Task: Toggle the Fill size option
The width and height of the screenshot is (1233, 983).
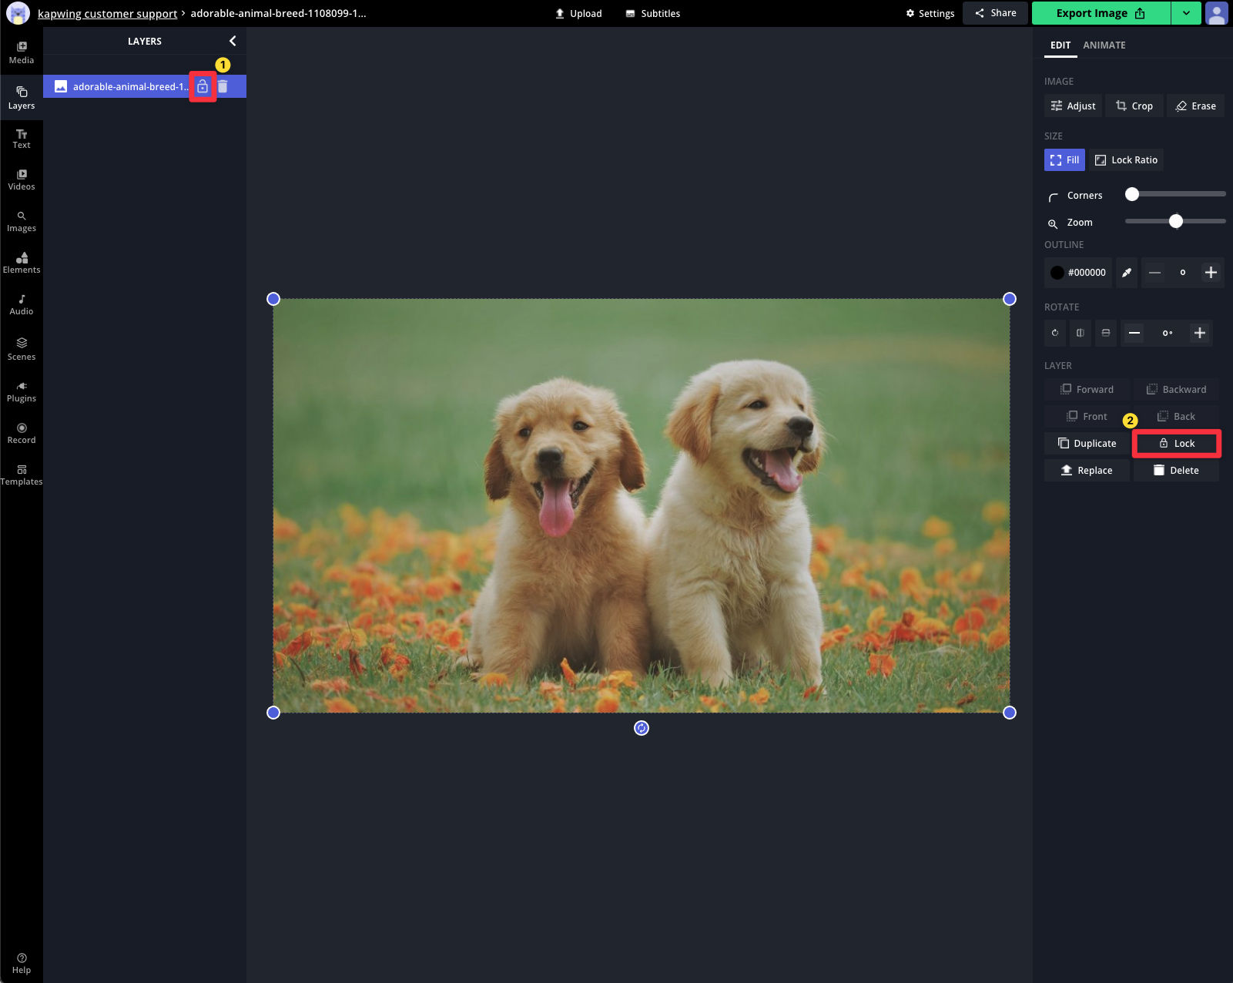Action: [x=1064, y=160]
